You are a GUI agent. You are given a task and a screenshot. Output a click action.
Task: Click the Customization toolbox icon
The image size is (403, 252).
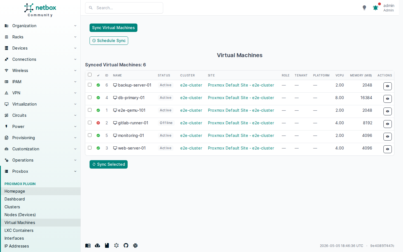pos(6,149)
